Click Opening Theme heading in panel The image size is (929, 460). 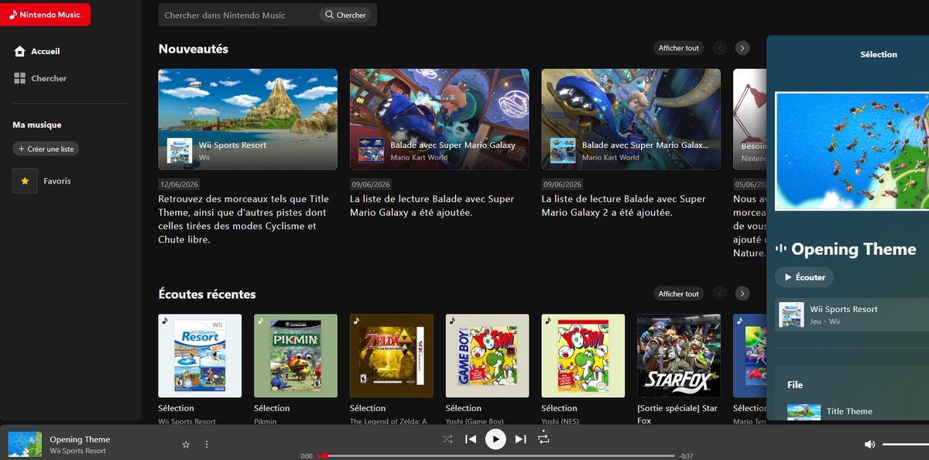pyautogui.click(x=854, y=249)
